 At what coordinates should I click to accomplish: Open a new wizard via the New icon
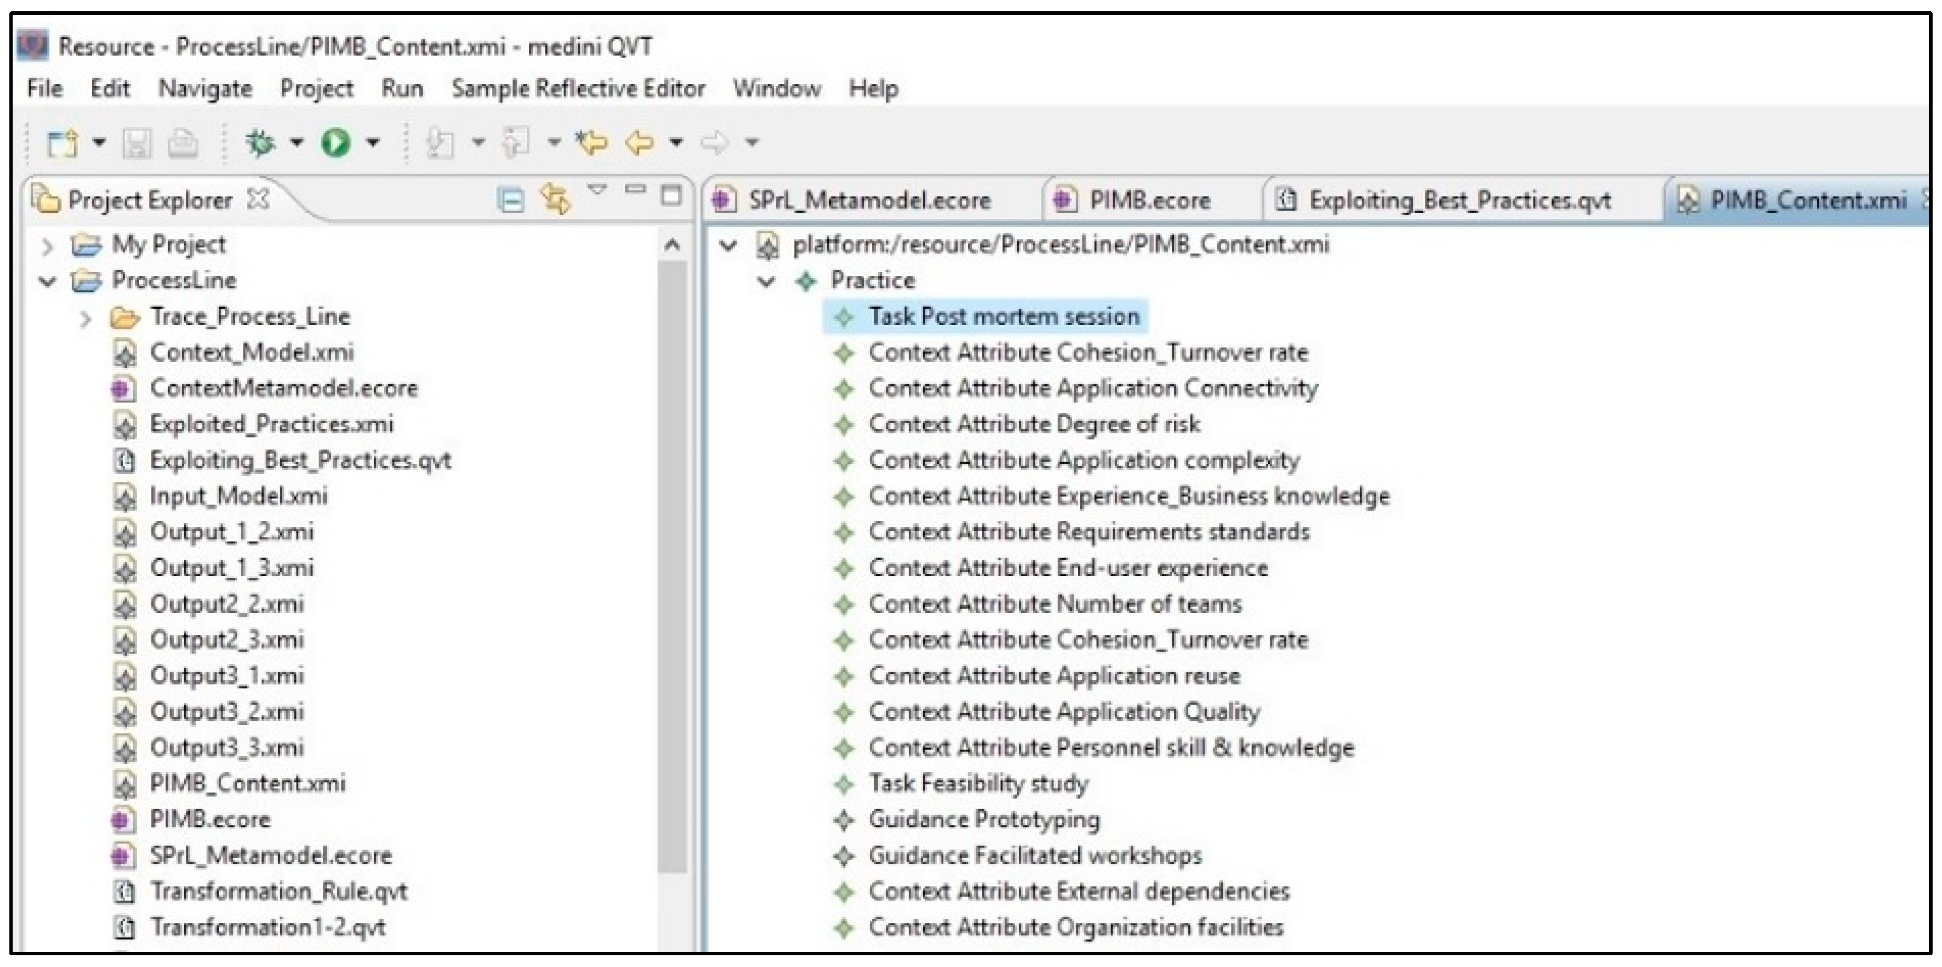point(63,142)
